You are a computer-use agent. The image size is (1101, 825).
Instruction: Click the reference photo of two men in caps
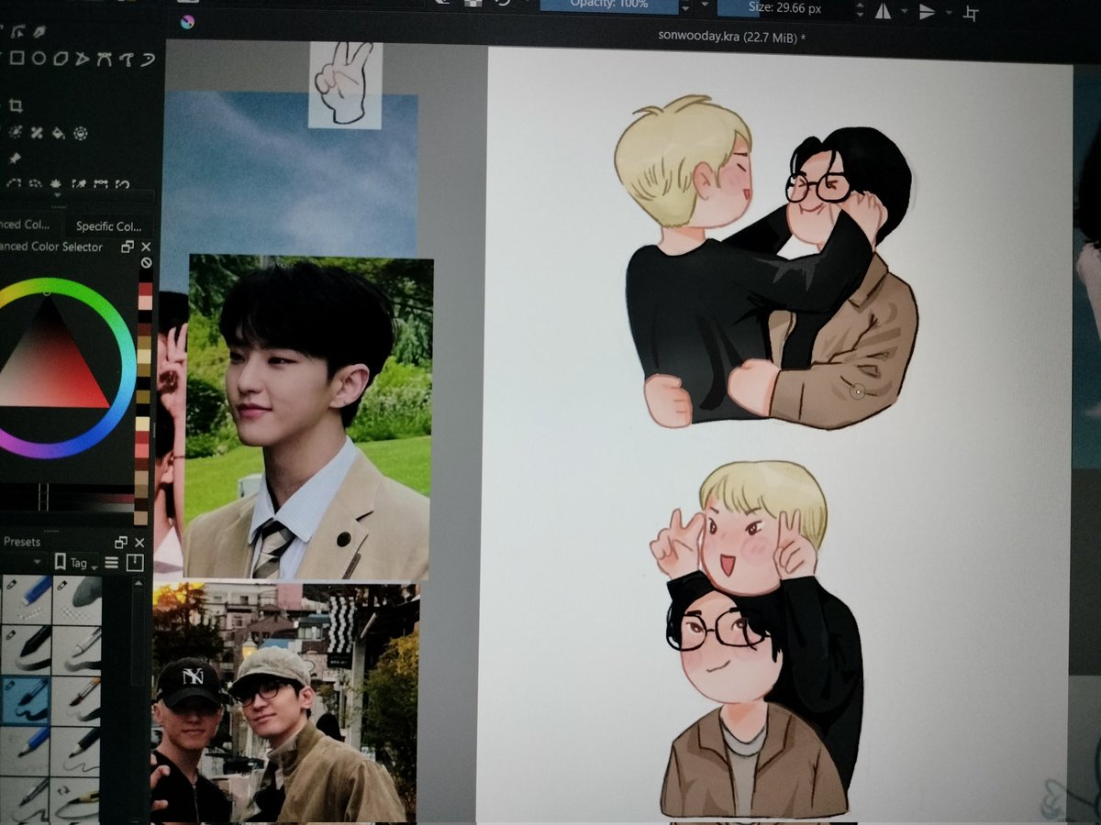[284, 701]
